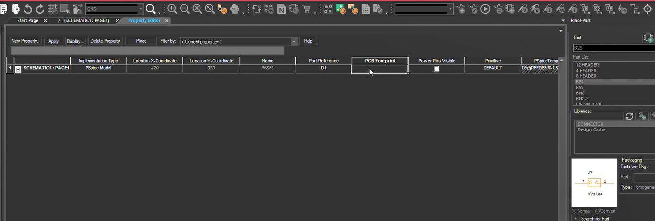
Task: Select the Normal radio button
Action: [574, 211]
